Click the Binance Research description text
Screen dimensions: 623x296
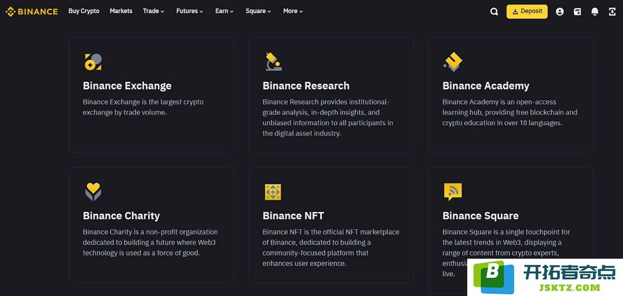pyautogui.click(x=328, y=118)
